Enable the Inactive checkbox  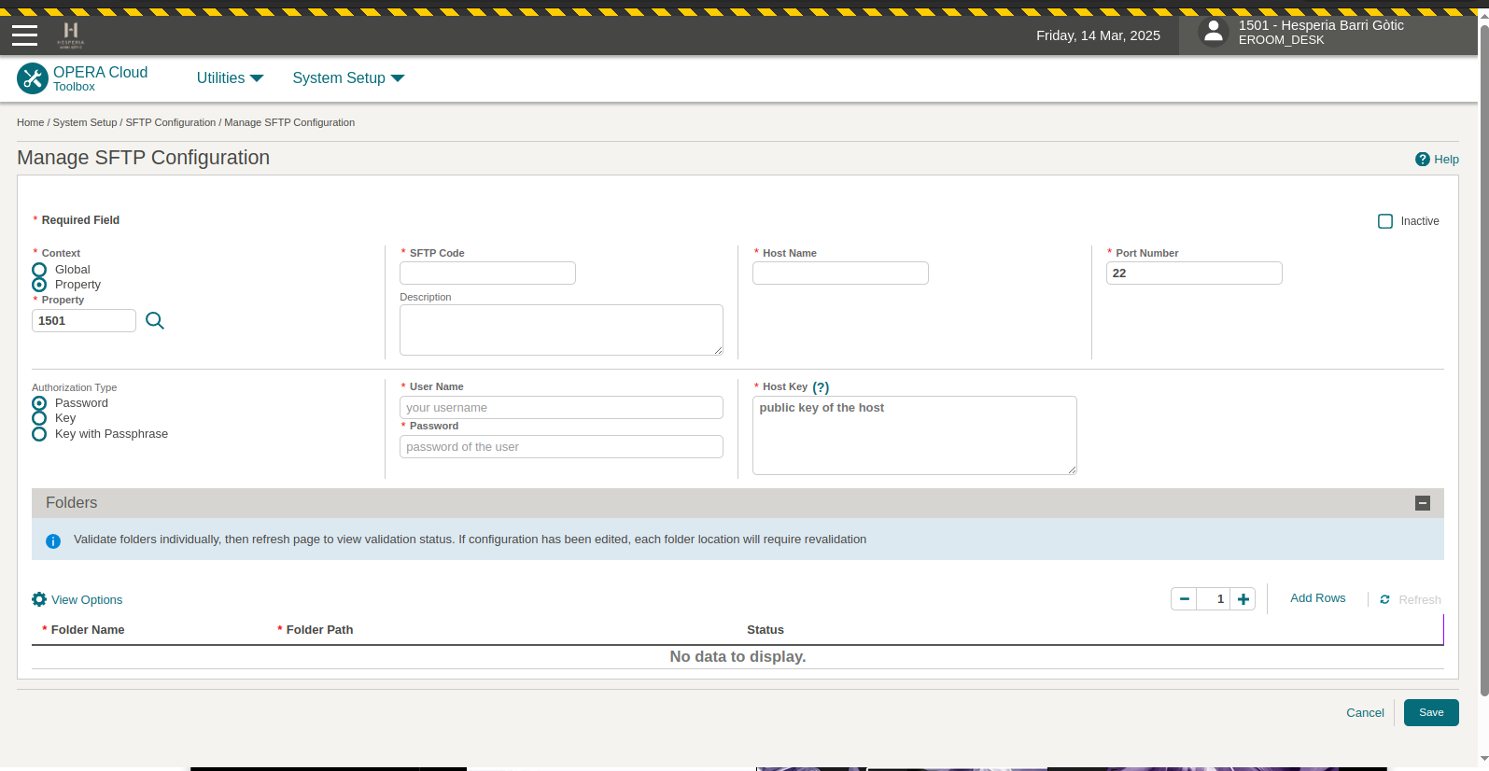[x=1385, y=221]
